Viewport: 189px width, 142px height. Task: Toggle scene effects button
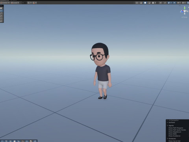click(x=169, y=3)
